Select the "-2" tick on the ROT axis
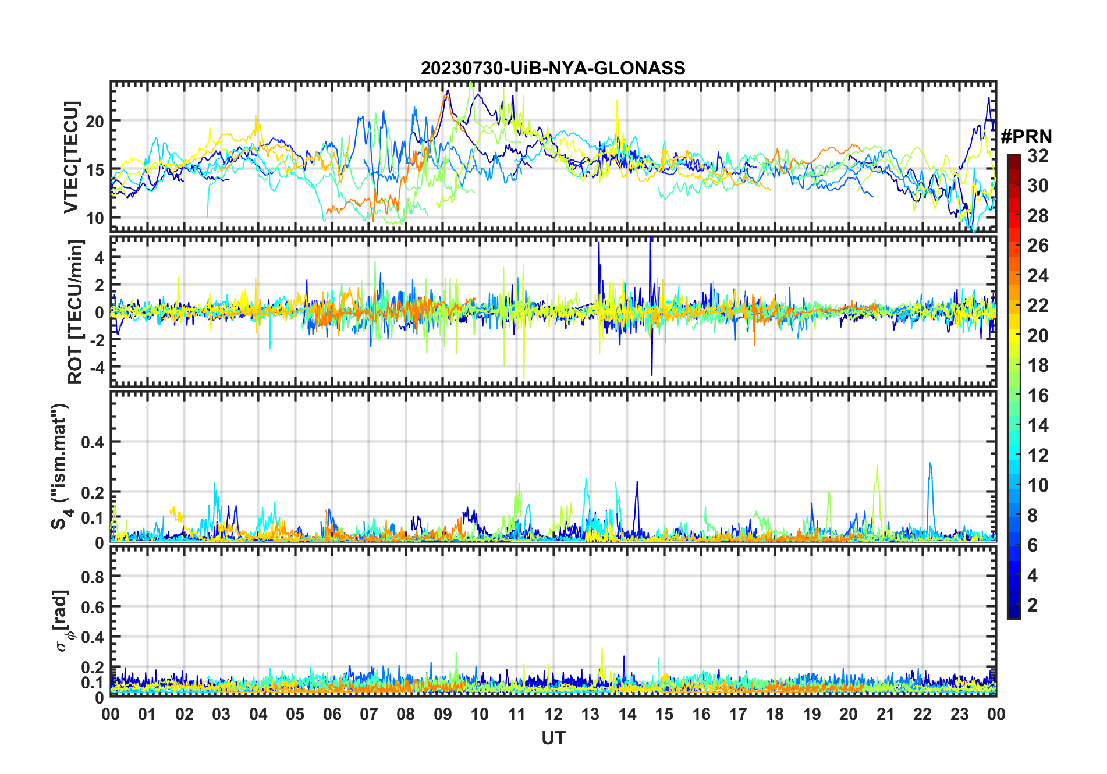Screen dimensions: 1107x774 (97, 340)
